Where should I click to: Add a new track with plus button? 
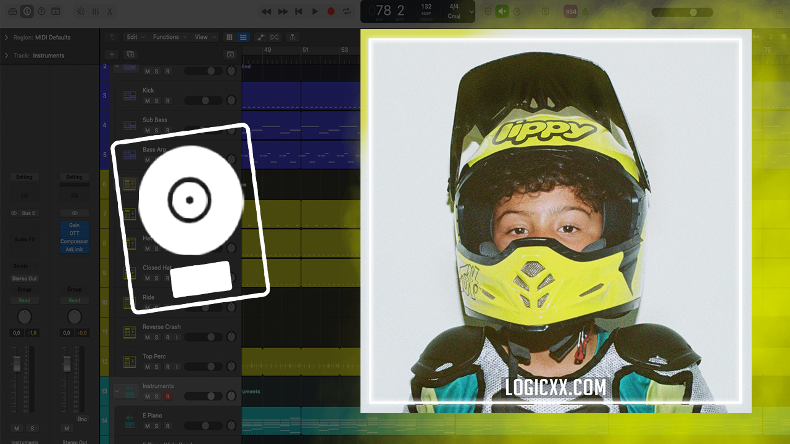click(111, 54)
